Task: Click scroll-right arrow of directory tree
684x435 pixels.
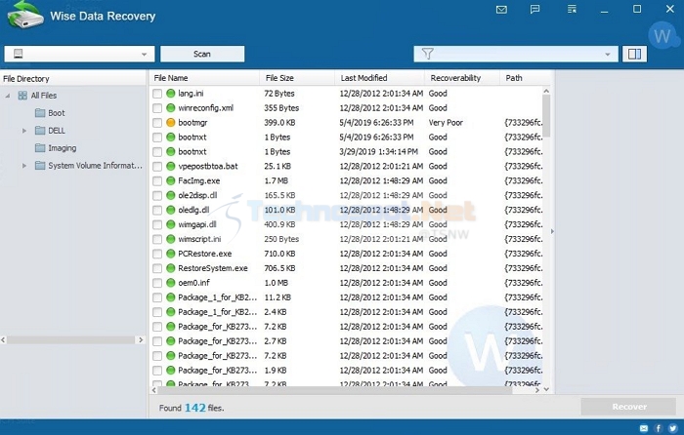Action: tap(141, 340)
